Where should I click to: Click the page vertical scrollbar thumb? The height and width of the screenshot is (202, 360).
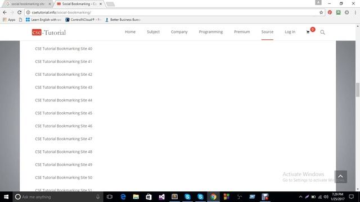coord(358,90)
